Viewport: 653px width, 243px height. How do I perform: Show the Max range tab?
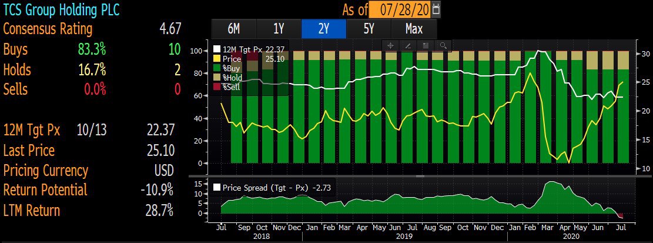coord(414,29)
